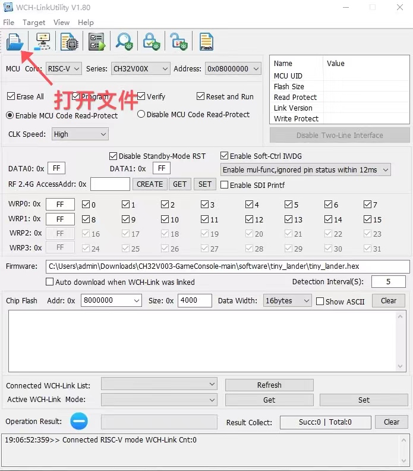Image resolution: width=413 pixels, height=471 pixels.
Task: Open the Target menu
Action: click(x=34, y=22)
